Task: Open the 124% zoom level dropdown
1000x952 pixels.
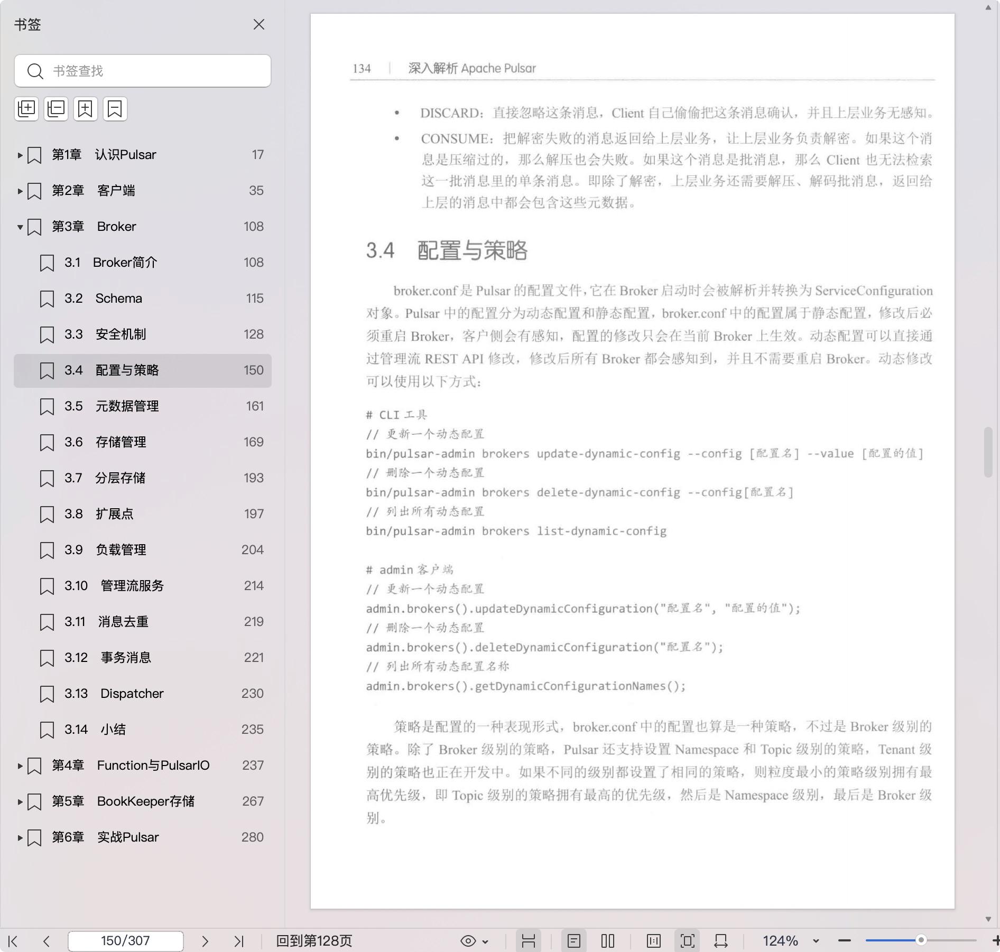Action: [816, 941]
